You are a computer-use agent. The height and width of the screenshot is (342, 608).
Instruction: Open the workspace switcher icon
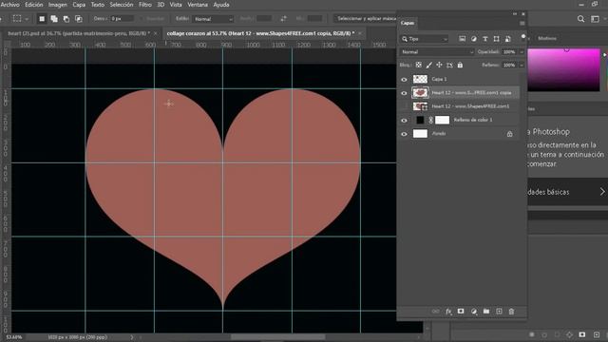pyautogui.click(x=595, y=19)
